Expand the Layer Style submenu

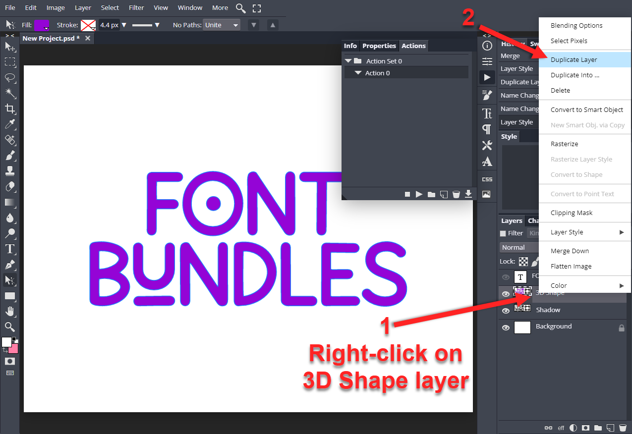point(585,232)
